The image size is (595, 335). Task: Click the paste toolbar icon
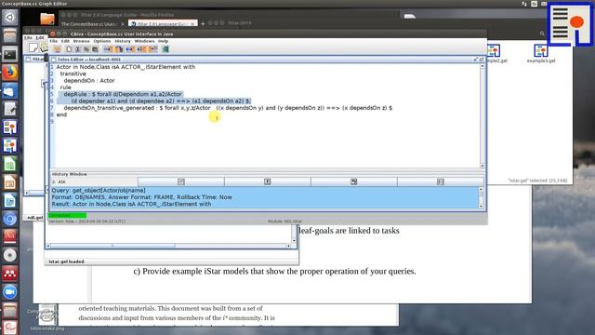[95, 49]
